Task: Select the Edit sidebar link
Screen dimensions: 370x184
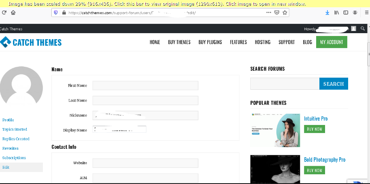Action: point(6,167)
